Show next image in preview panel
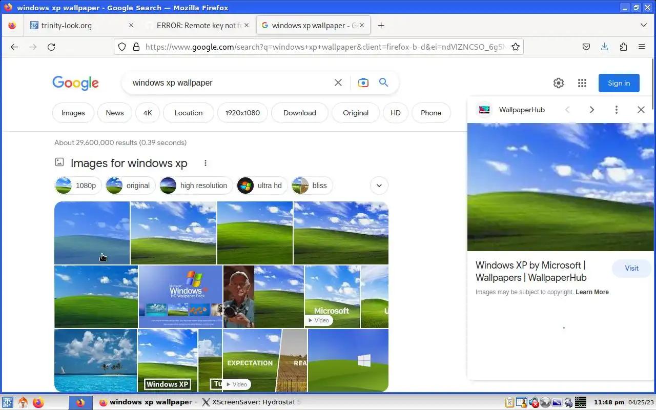This screenshot has width=656, height=410. [592, 110]
